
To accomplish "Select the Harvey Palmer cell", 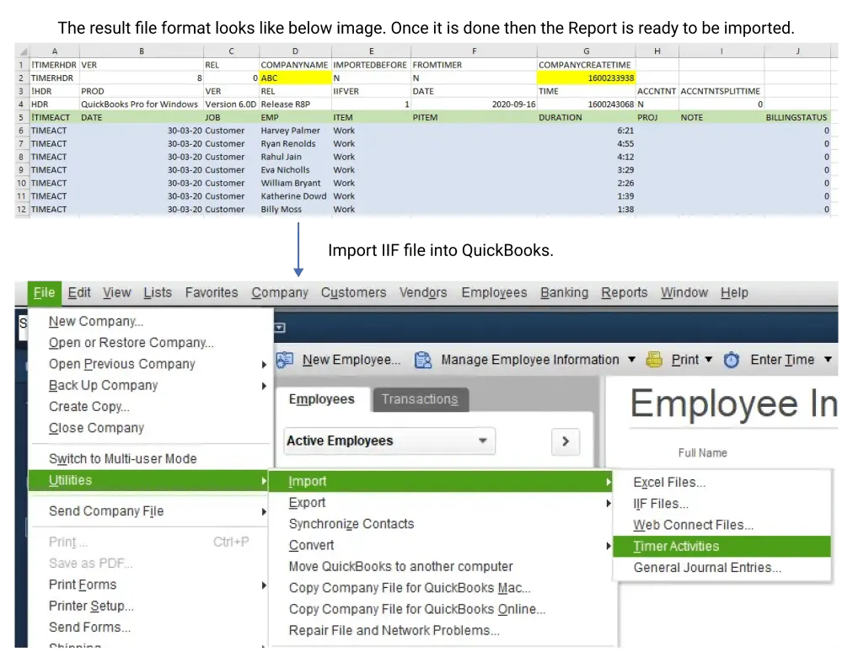I will pyautogui.click(x=295, y=131).
